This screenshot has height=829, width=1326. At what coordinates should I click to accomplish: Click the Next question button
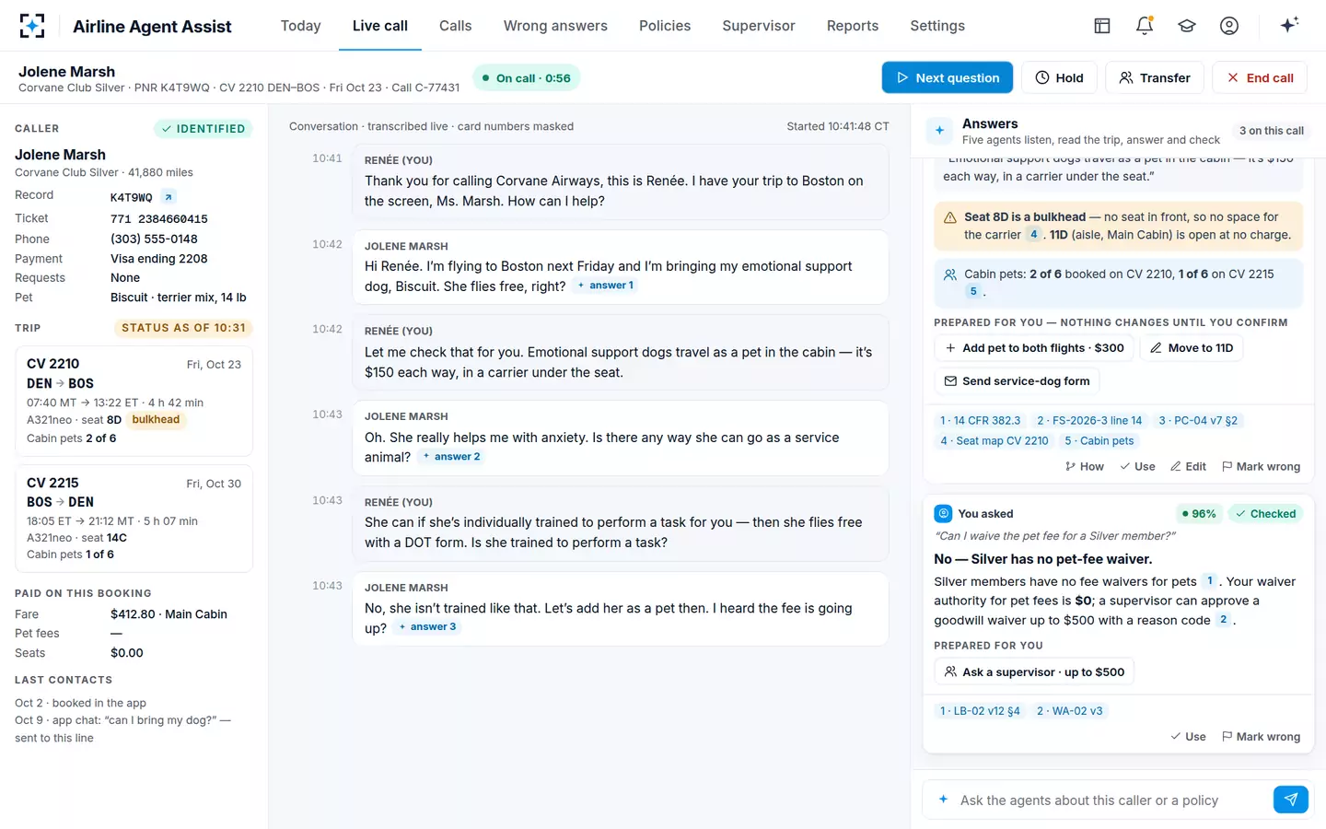click(x=948, y=78)
